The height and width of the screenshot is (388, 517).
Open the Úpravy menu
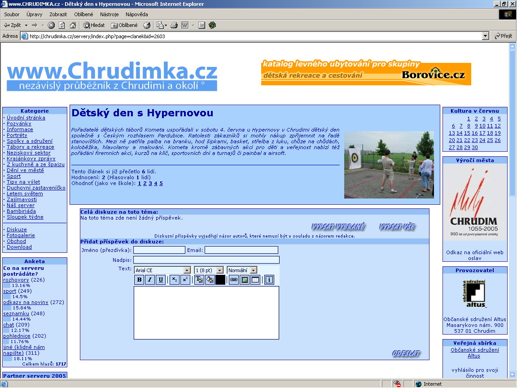point(35,14)
